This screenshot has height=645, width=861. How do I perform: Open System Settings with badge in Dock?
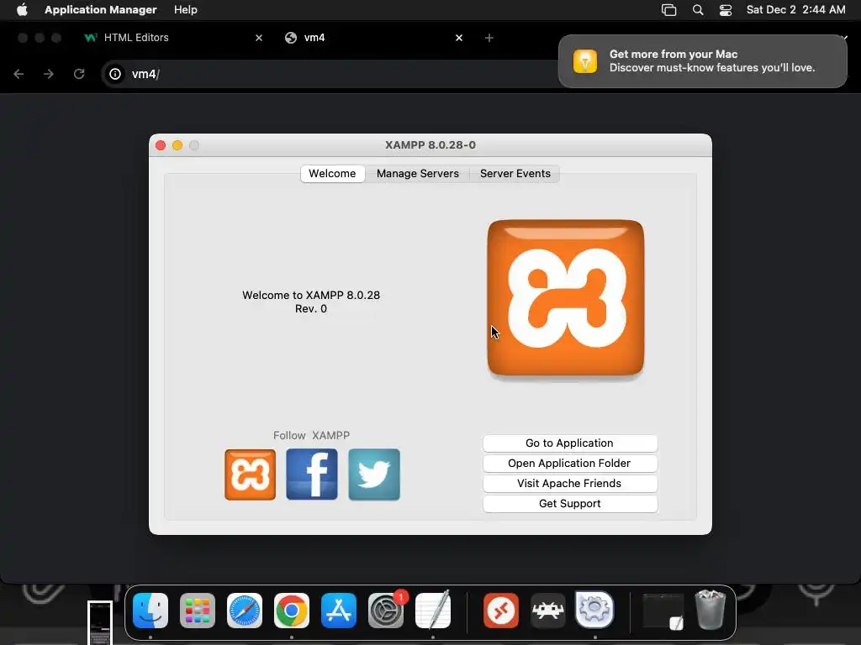386,611
